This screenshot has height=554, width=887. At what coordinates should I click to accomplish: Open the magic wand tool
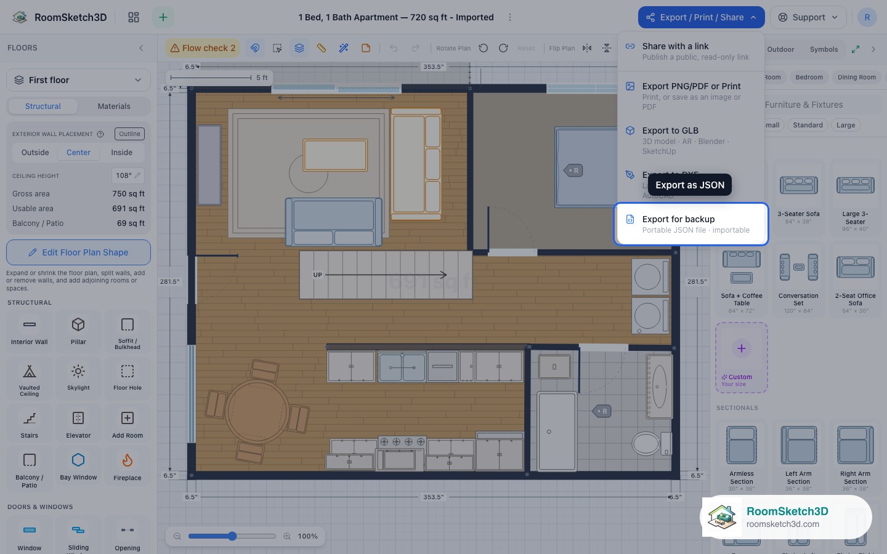[x=344, y=48]
